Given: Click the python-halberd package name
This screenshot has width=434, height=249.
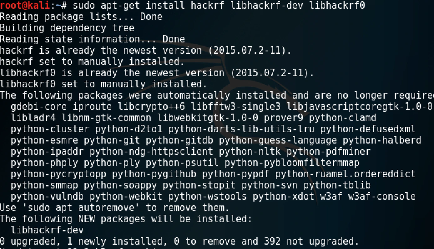Looking at the screenshot, I should [382, 140].
